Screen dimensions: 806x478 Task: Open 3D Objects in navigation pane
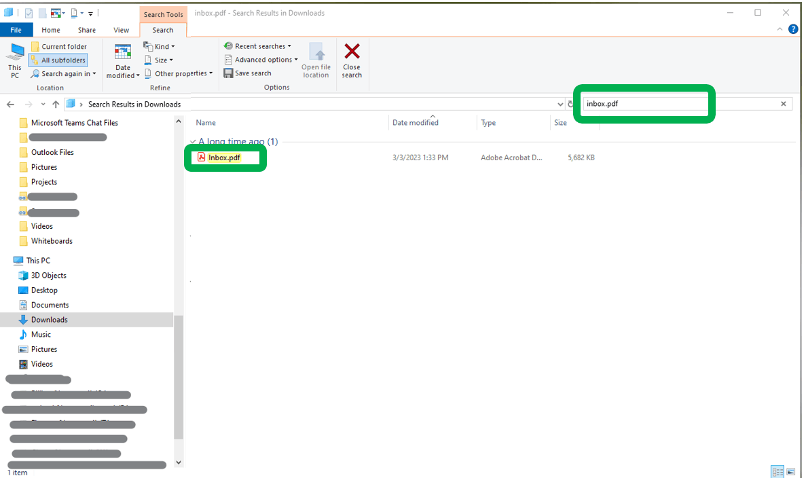point(49,276)
